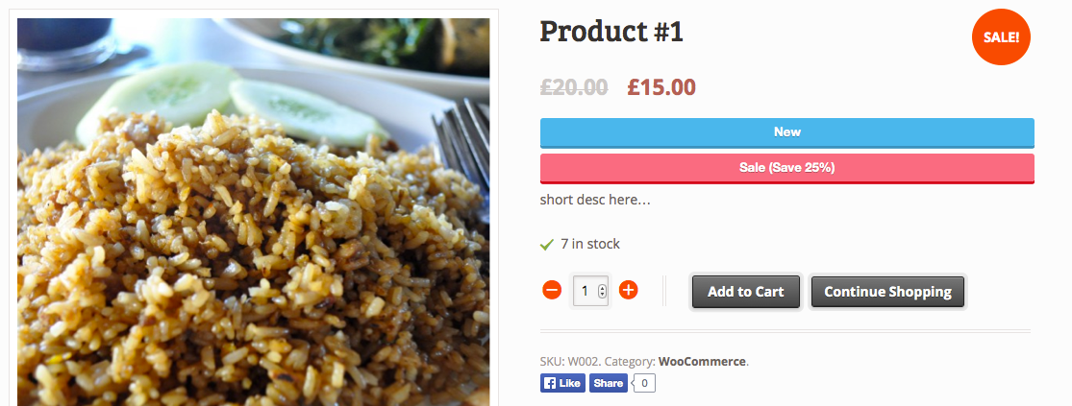This screenshot has width=1072, height=406.
Task: Increase quantity with the plus icon
Action: pos(629,290)
